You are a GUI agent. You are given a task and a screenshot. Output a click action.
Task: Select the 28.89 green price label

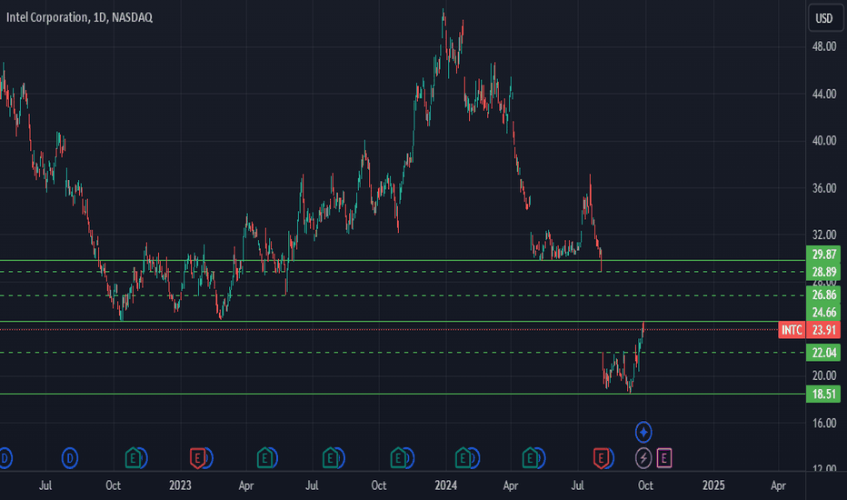pyautogui.click(x=823, y=272)
